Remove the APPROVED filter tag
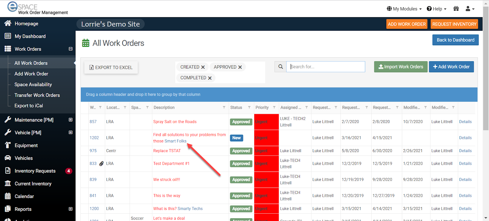This screenshot has height=221, width=489. [x=240, y=67]
